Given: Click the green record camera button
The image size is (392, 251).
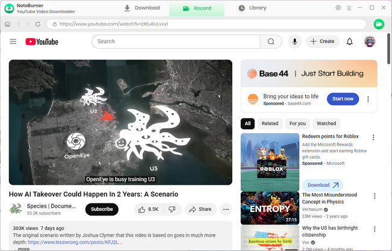Looking at the screenshot, I should (x=379, y=24).
